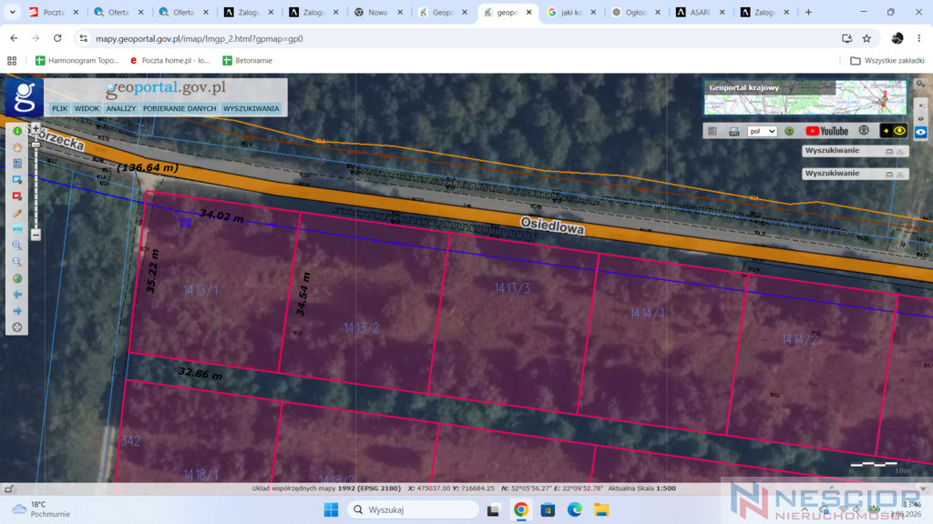Select the pencil drawing tool
The width and height of the screenshot is (933, 524).
click(17, 213)
